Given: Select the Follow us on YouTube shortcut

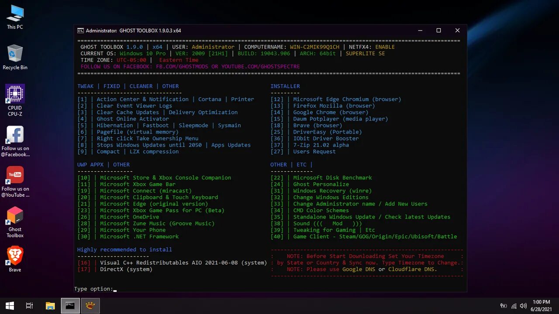Looking at the screenshot, I should (x=15, y=182).
